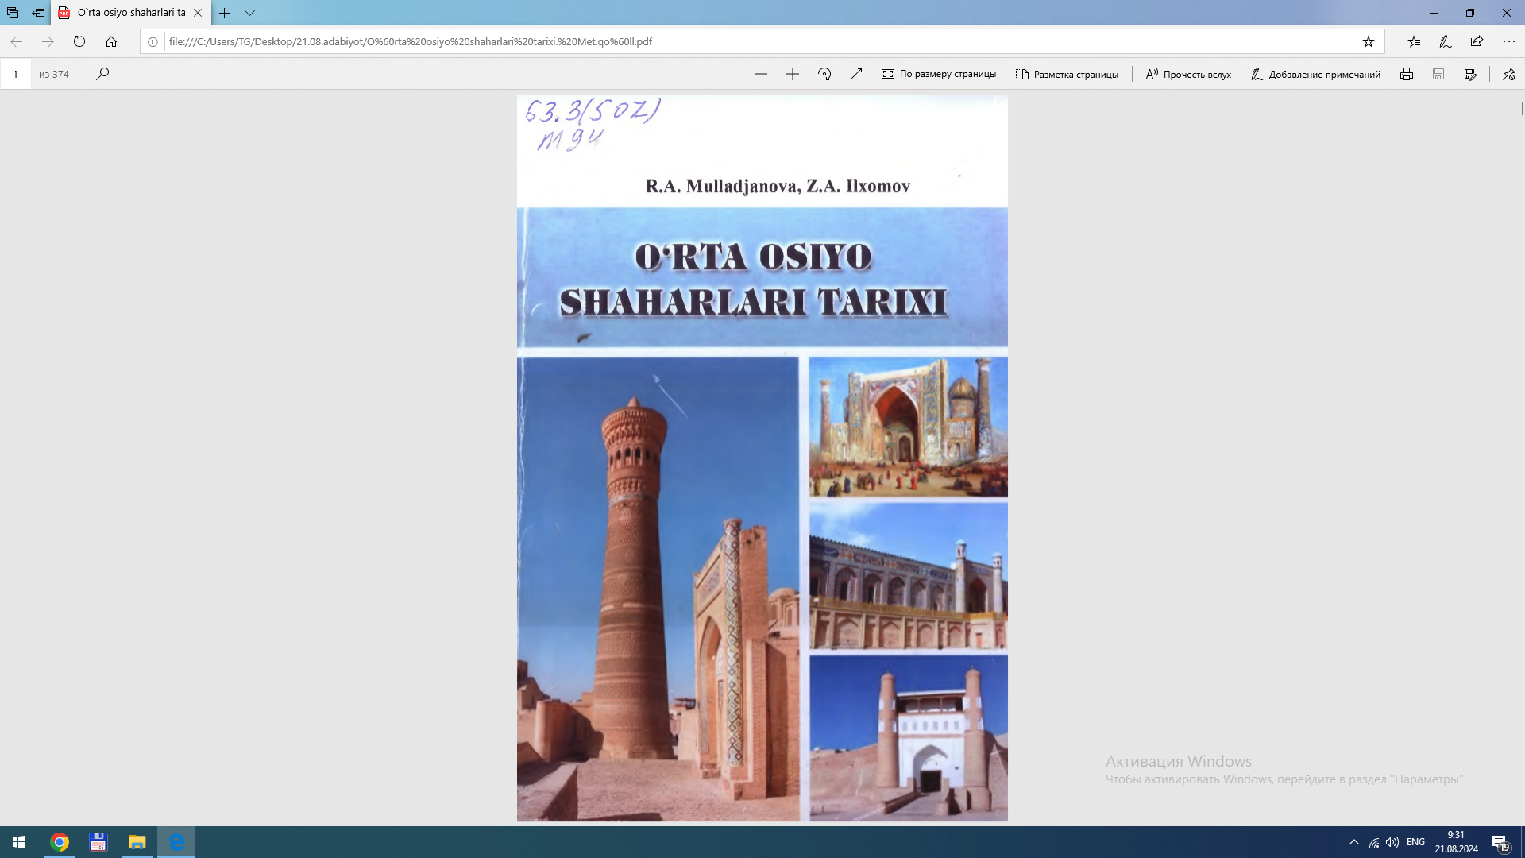Viewport: 1525px width, 858px height.
Task: Turn on Добавление примечаний mode
Action: [1315, 73]
